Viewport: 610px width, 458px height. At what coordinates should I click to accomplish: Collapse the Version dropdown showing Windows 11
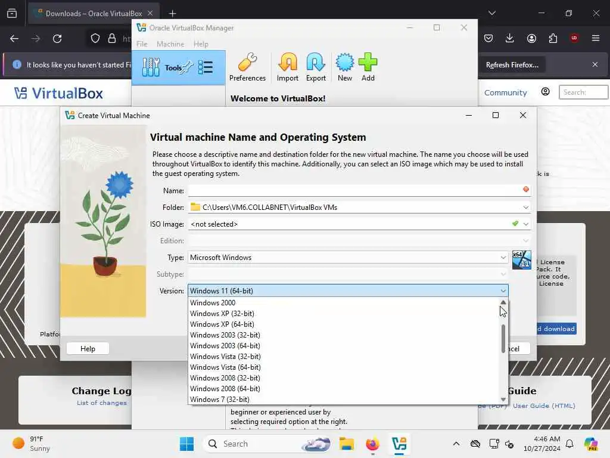[x=348, y=291]
